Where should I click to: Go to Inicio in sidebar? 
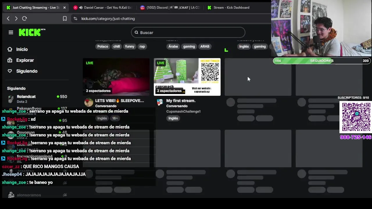(x=22, y=49)
